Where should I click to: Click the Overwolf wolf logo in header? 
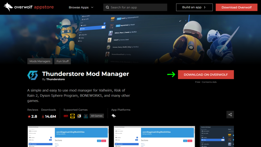[x=8, y=7]
